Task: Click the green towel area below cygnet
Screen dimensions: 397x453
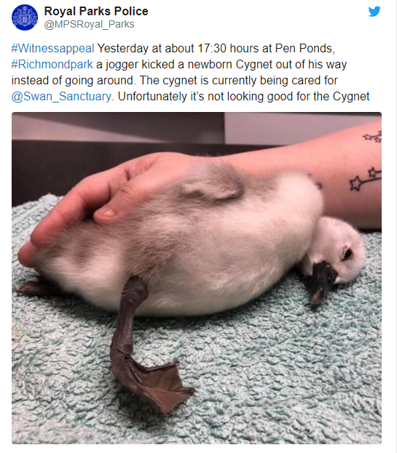Action: coord(261,376)
